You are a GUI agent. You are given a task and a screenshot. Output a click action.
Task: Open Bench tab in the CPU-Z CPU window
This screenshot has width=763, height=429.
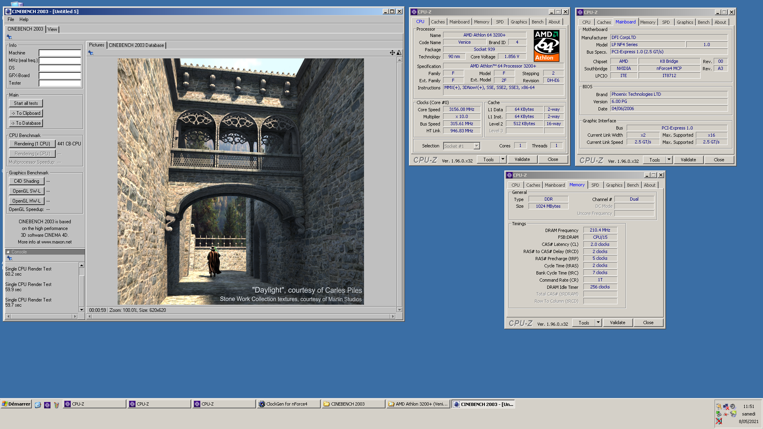click(x=537, y=22)
